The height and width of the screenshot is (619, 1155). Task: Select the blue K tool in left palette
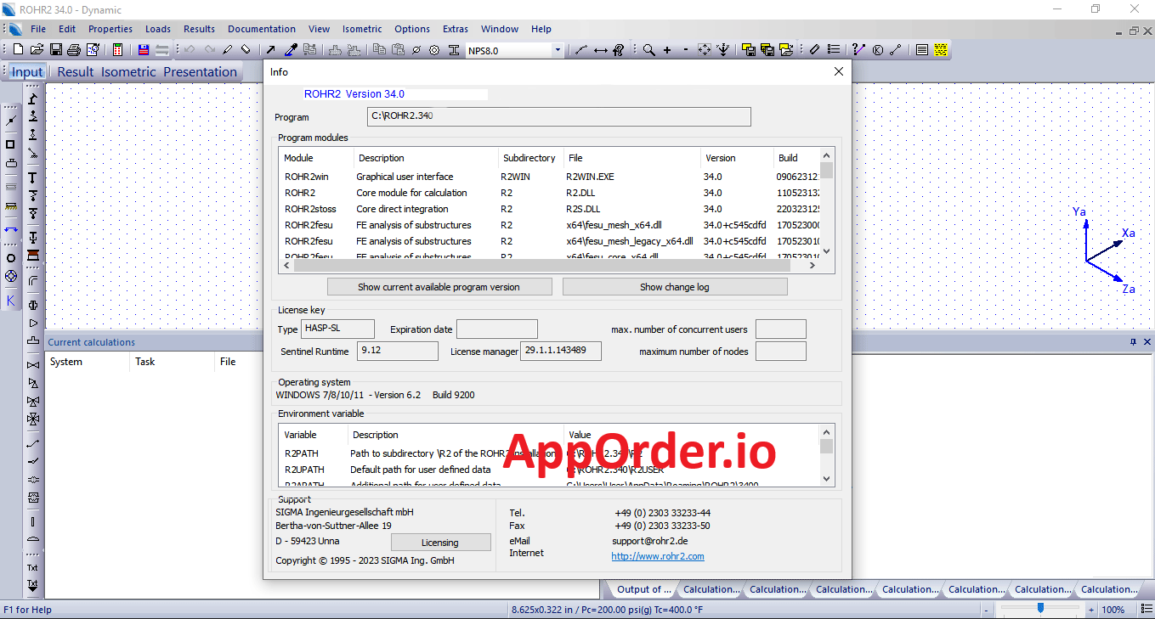(x=11, y=300)
